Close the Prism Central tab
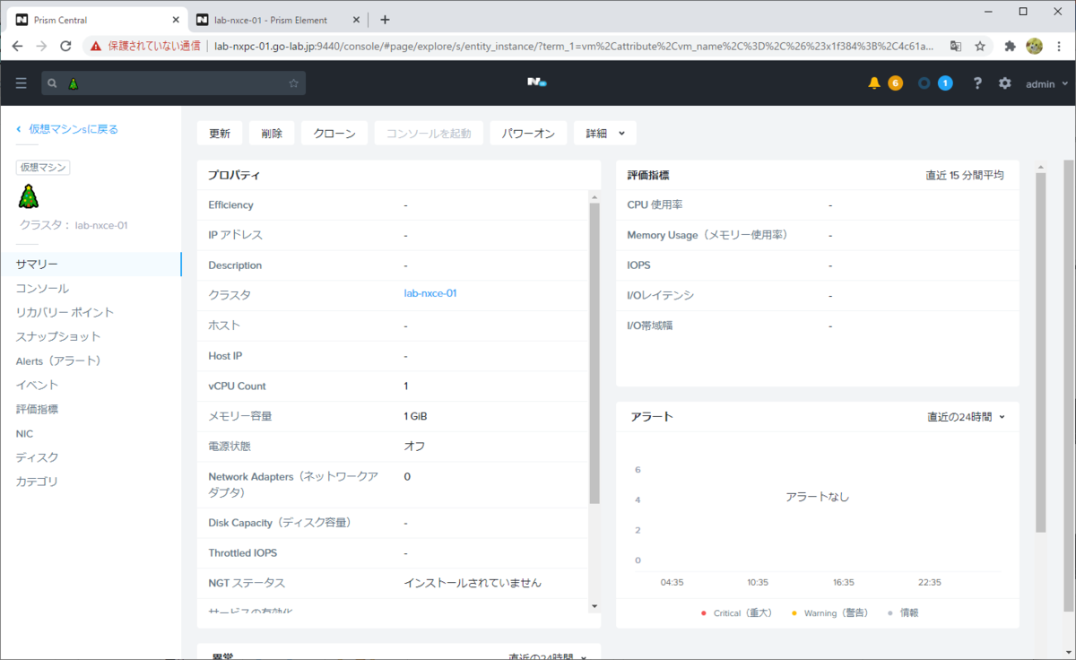The height and width of the screenshot is (660, 1076). [175, 20]
